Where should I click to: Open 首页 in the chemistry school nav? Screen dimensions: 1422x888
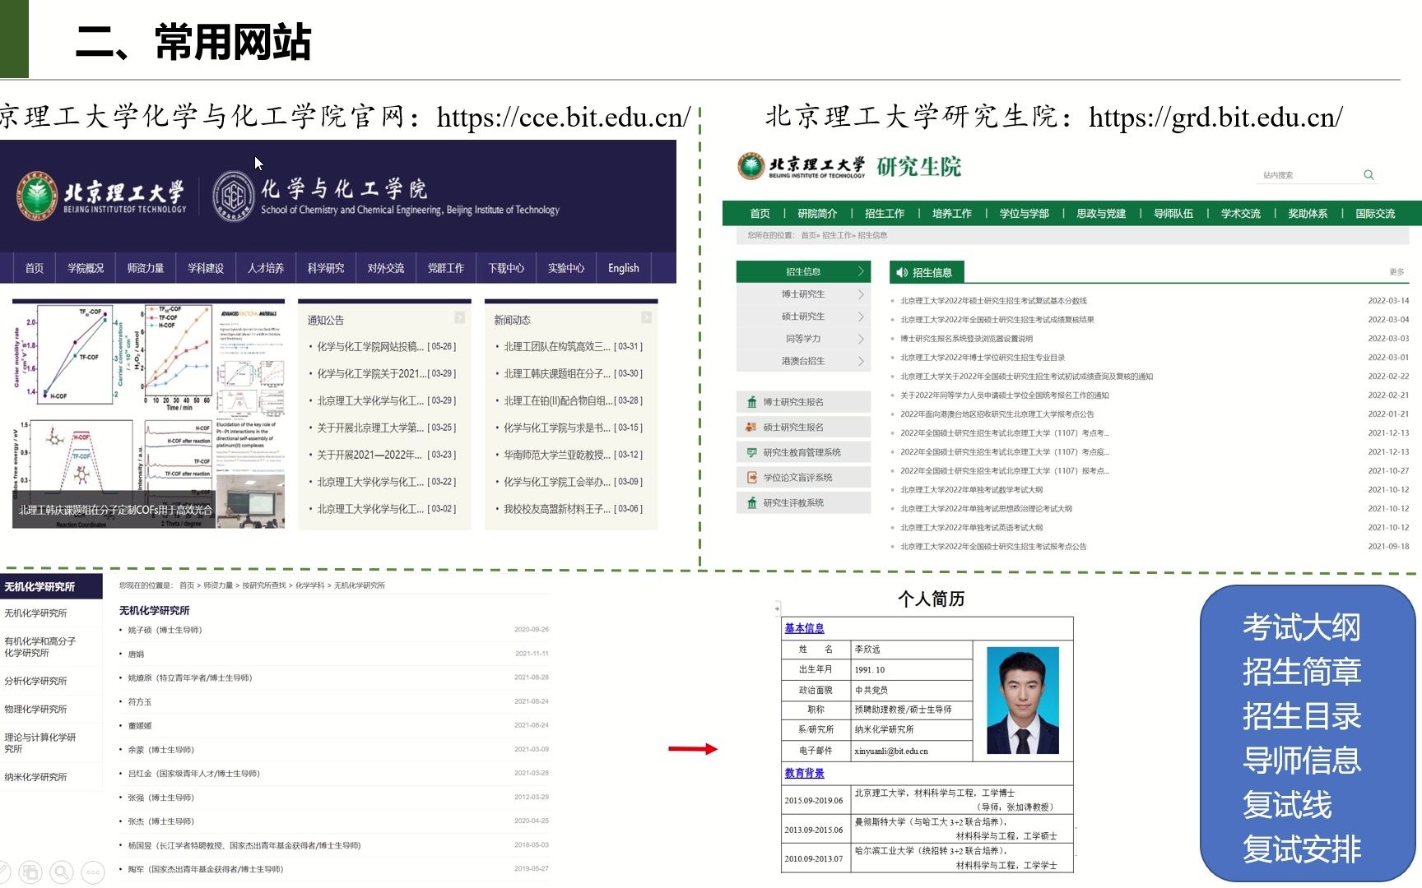pyautogui.click(x=35, y=268)
